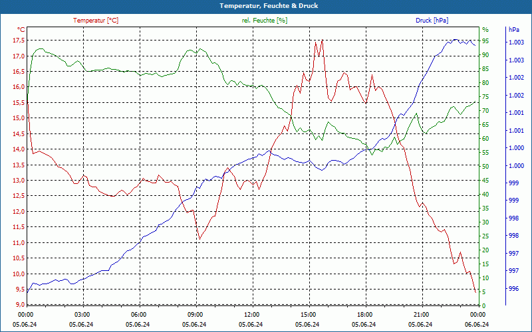
Task: Click temperature axis value '14,5'
Action: [19, 134]
